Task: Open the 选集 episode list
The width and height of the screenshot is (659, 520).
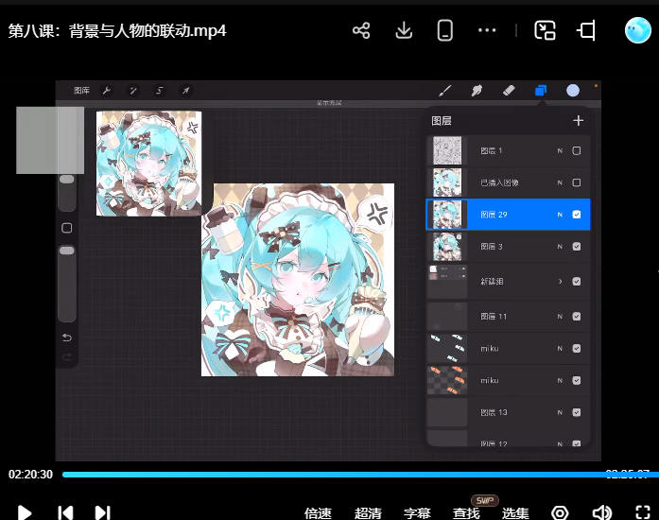Action: tap(515, 513)
